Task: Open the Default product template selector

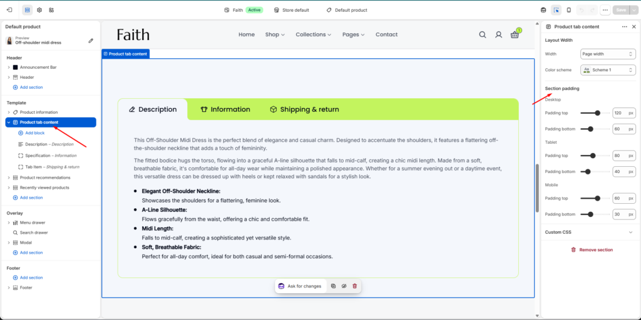Action: [x=347, y=10]
